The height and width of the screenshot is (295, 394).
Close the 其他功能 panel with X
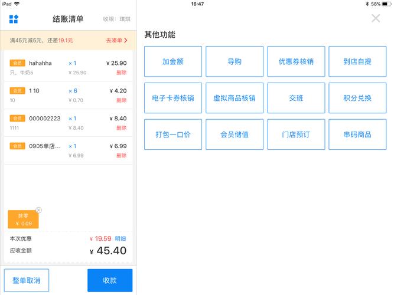(376, 18)
